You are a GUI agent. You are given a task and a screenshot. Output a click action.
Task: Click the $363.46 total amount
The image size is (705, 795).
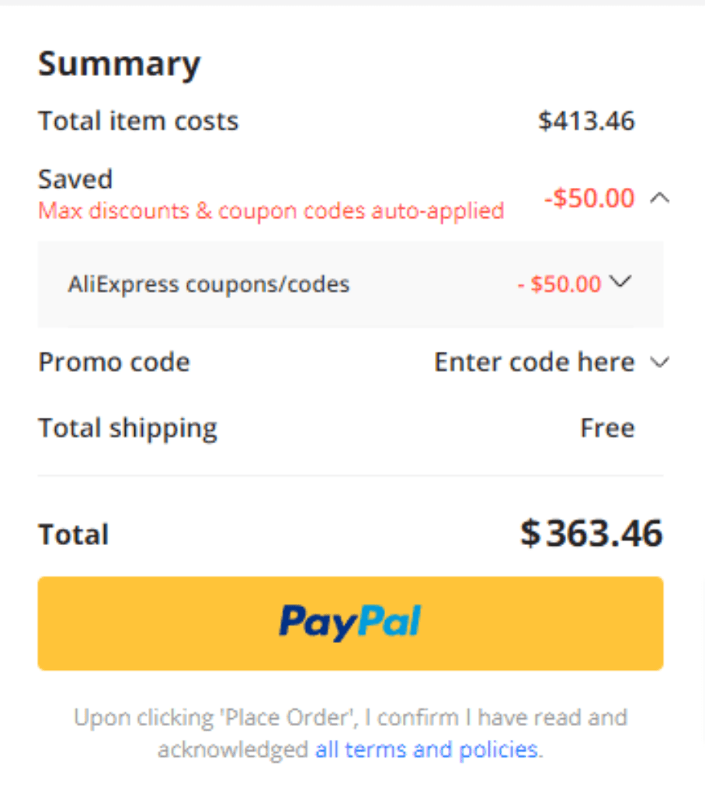tap(592, 533)
